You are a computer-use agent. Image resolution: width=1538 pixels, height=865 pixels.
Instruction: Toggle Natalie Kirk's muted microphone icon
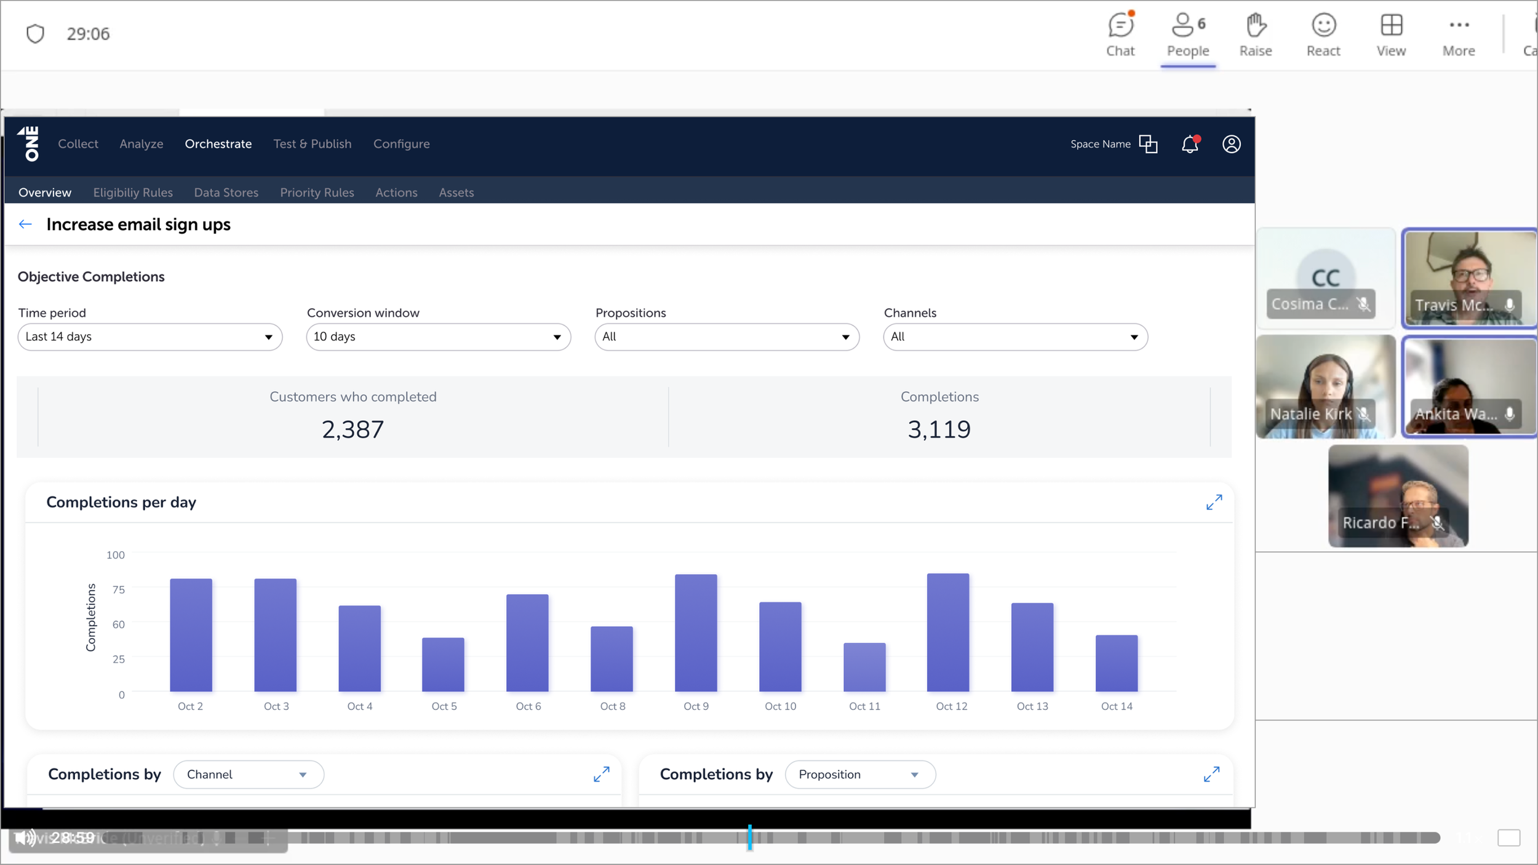(x=1364, y=414)
